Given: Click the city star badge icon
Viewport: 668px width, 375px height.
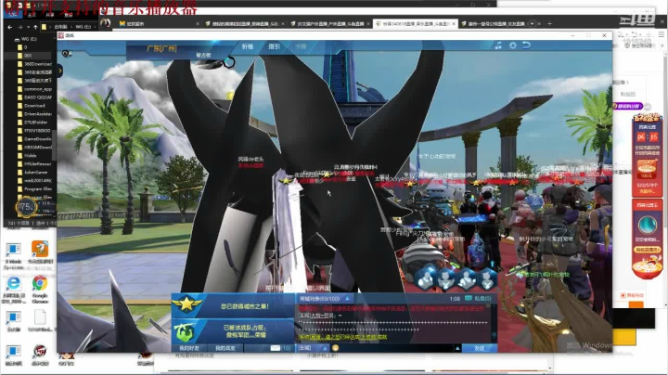Looking at the screenshot, I should [186, 304].
